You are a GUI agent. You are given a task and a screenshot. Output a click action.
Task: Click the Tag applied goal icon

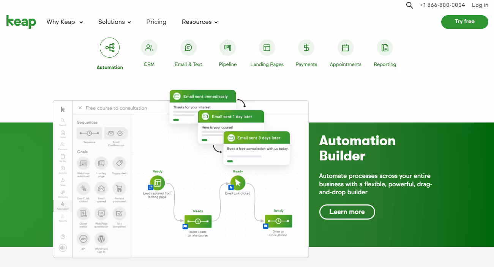pyautogui.click(x=119, y=163)
